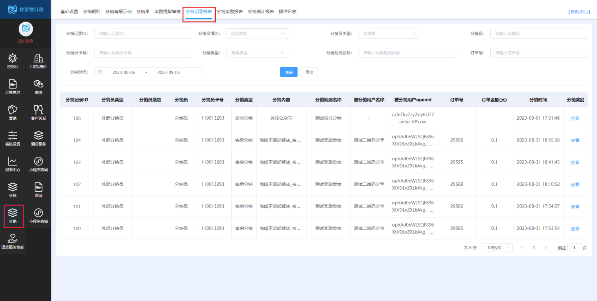Image resolution: width=597 pixels, height=301 pixels.
Task: Click start date 2023-08-06
Action: pos(124,72)
